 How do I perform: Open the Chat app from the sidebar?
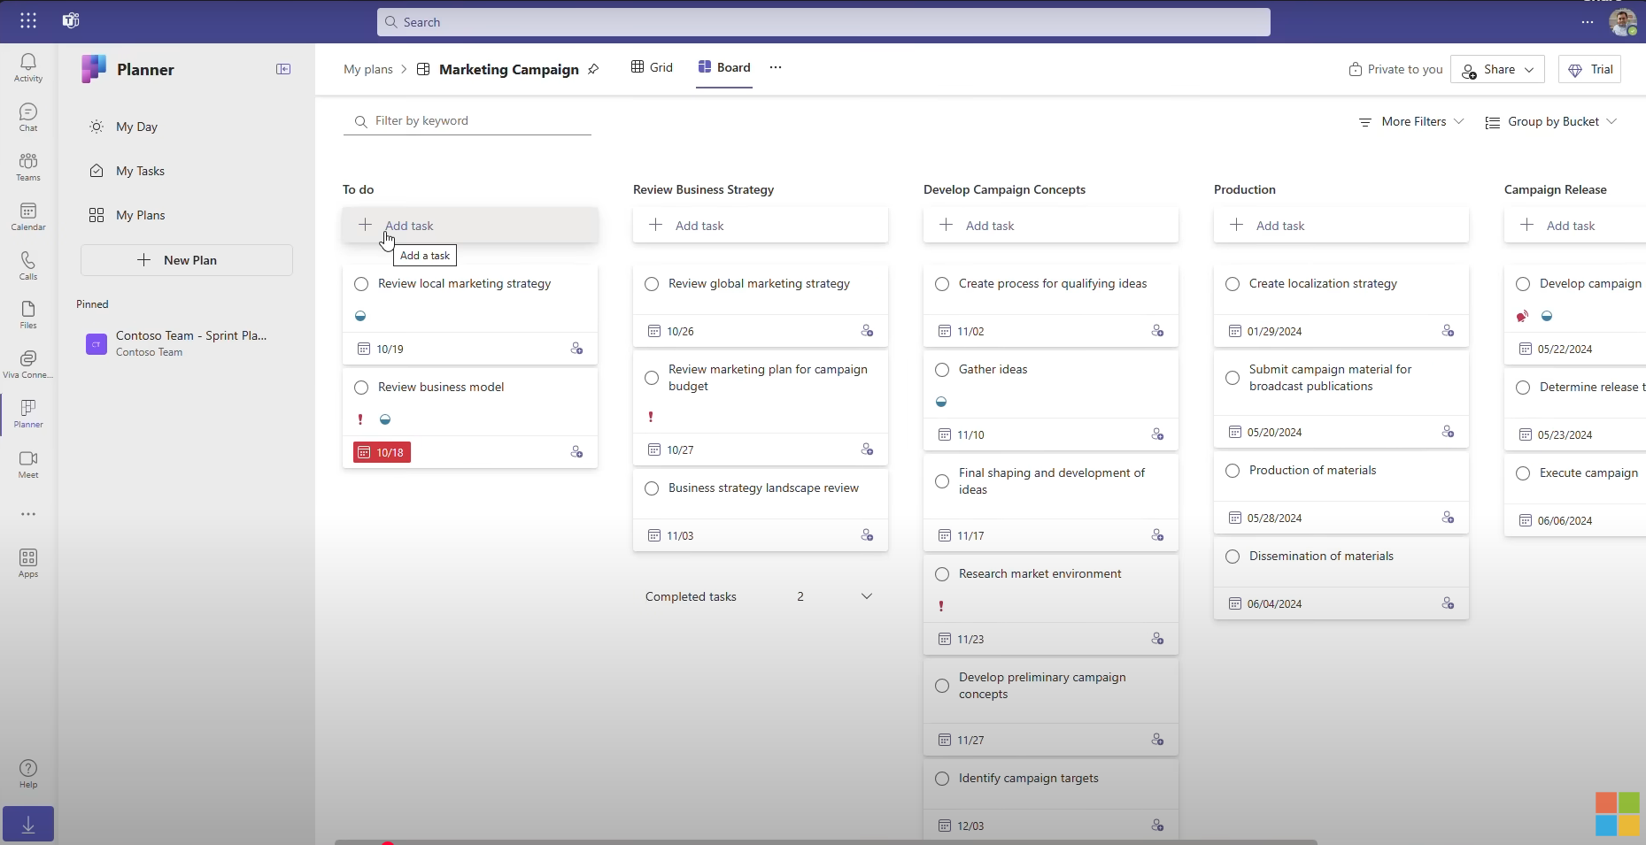point(27,116)
